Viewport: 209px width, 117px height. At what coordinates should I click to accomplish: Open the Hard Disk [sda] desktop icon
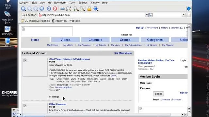(8, 18)
